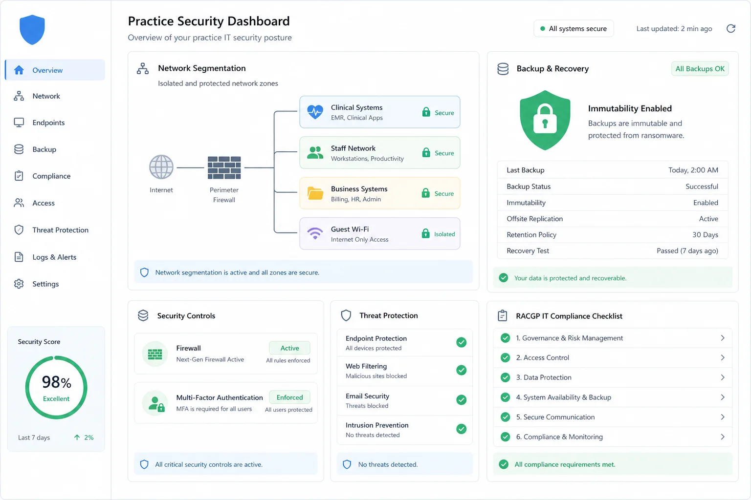Viewport: 751px width, 500px height.
Task: Click the Threat Protection panel shield icon
Action: coord(346,315)
